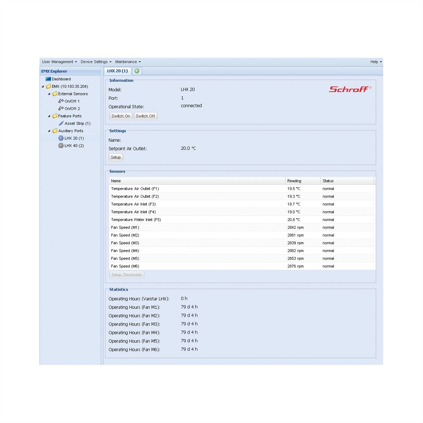423x423 pixels.
Task: Click the External Sensors folder icon
Action: 55,94
